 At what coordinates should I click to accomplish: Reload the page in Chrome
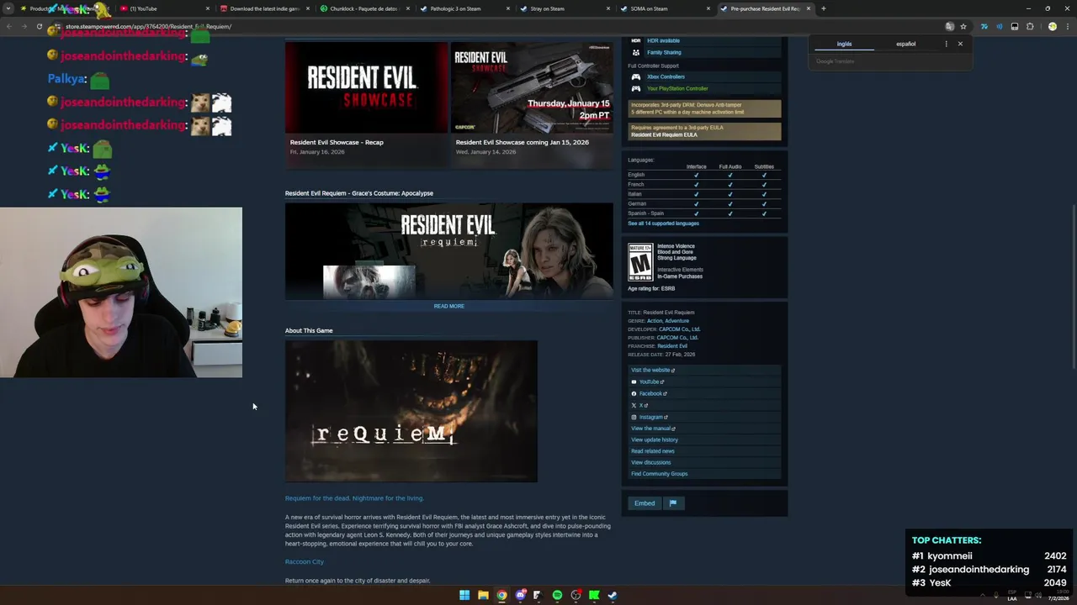(39, 26)
